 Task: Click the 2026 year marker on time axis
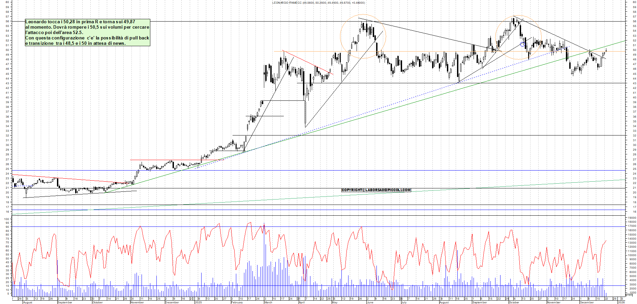[621, 302]
